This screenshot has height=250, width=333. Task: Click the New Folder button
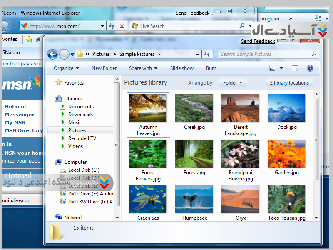(104, 68)
